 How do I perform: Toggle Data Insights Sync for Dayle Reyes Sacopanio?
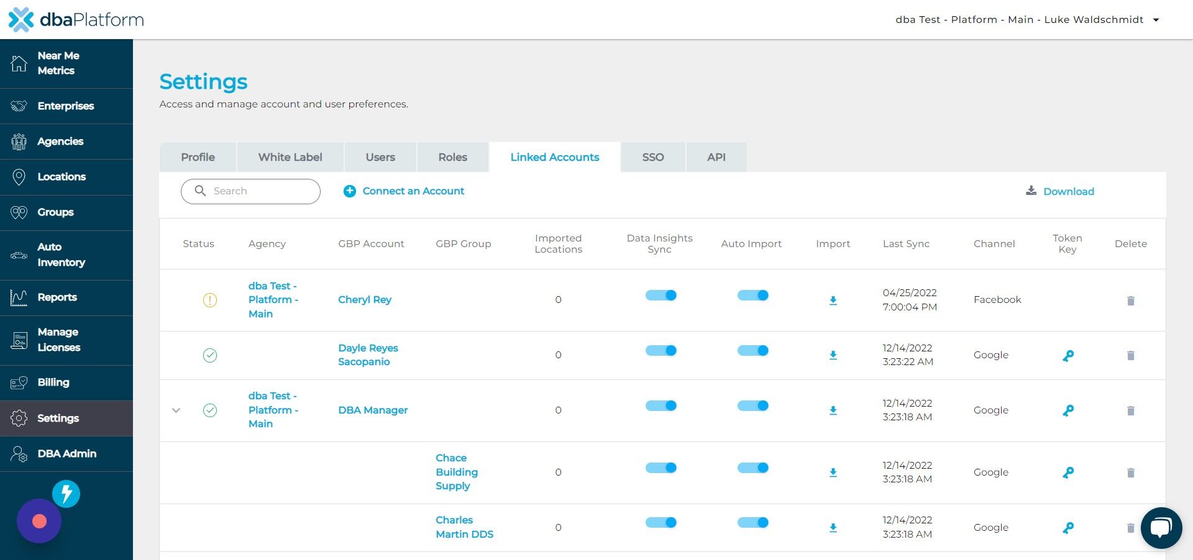[660, 350]
